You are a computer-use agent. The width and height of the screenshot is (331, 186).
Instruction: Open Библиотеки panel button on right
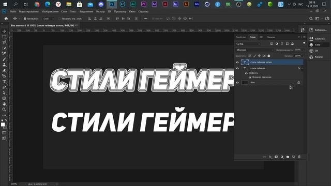pyautogui.click(x=319, y=30)
